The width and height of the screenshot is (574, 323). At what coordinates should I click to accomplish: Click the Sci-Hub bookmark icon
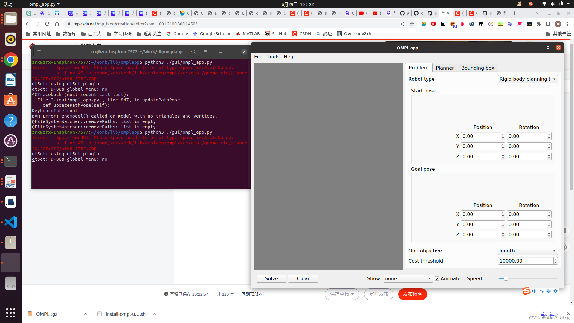point(267,34)
